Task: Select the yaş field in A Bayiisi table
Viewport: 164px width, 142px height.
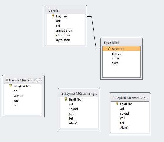Action: pos(23,100)
